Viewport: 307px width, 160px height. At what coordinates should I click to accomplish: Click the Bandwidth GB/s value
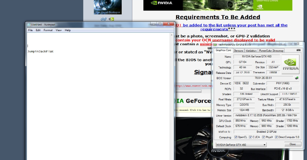coord(288,110)
